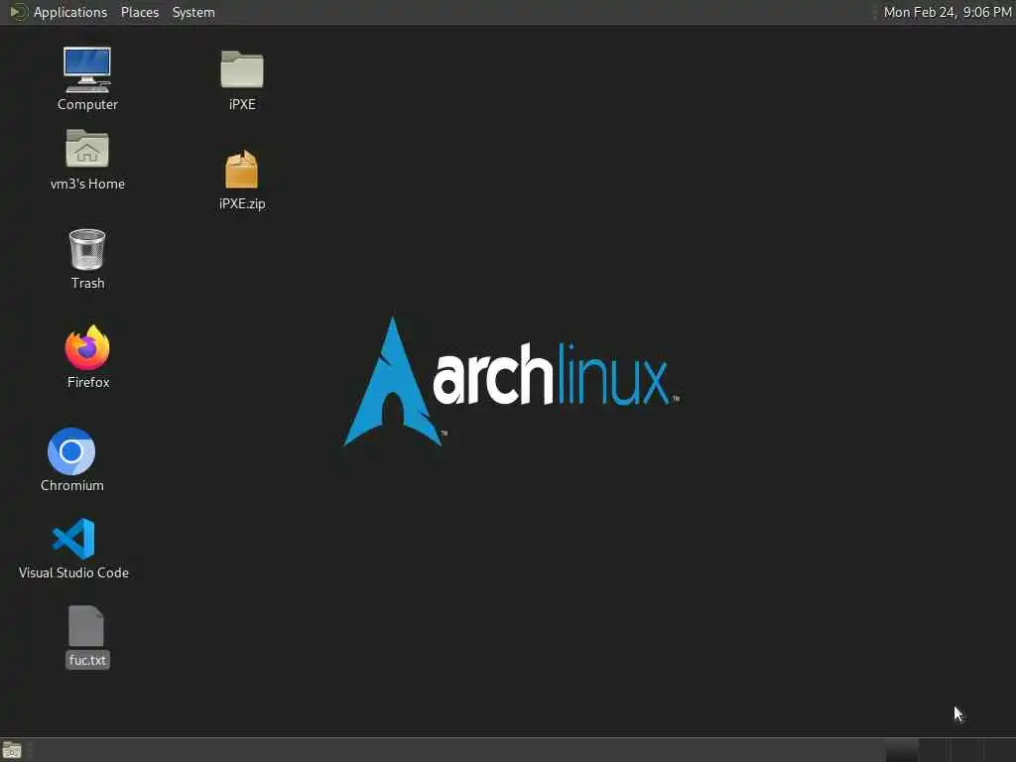This screenshot has height=762, width=1016.
Task: Switch to the last workspace in the switcher
Action: click(1000, 750)
